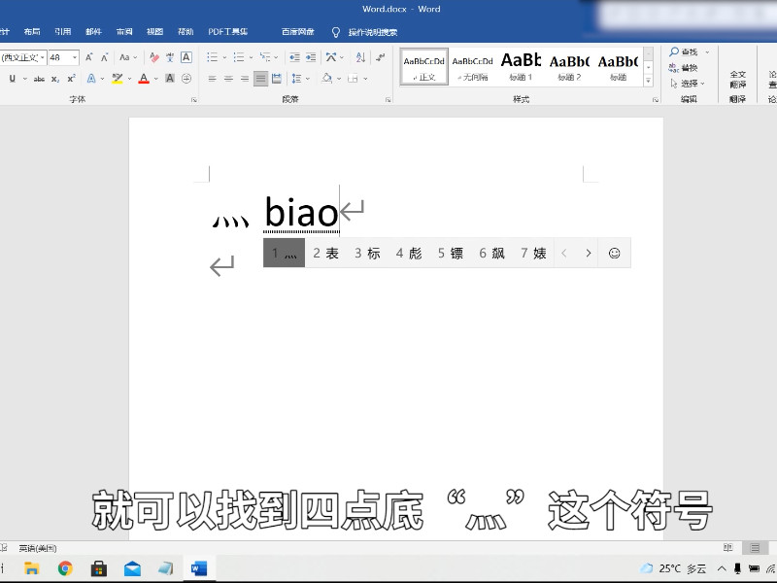Open the 邮件 ribbon tab

point(93,32)
